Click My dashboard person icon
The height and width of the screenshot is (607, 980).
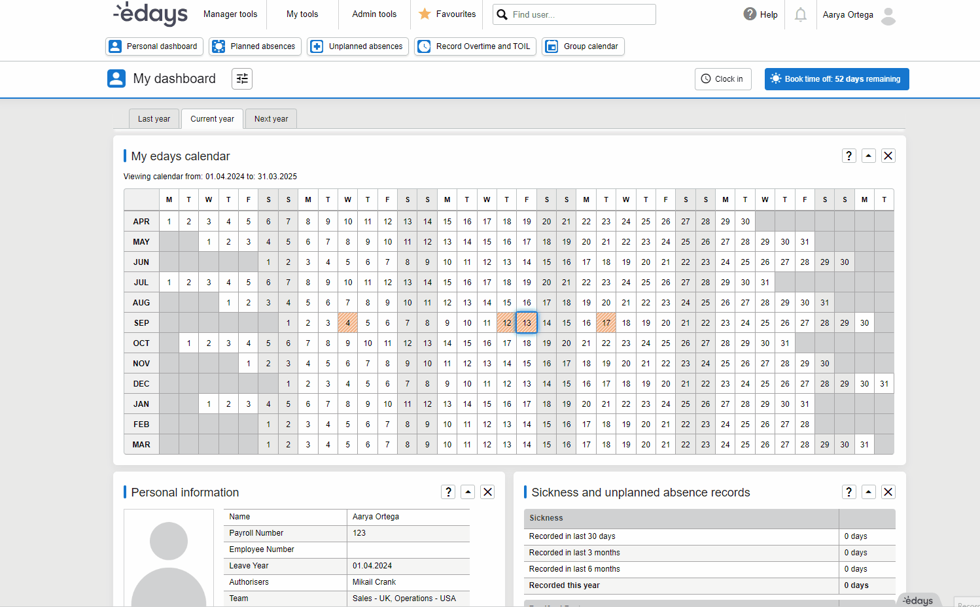coord(116,78)
